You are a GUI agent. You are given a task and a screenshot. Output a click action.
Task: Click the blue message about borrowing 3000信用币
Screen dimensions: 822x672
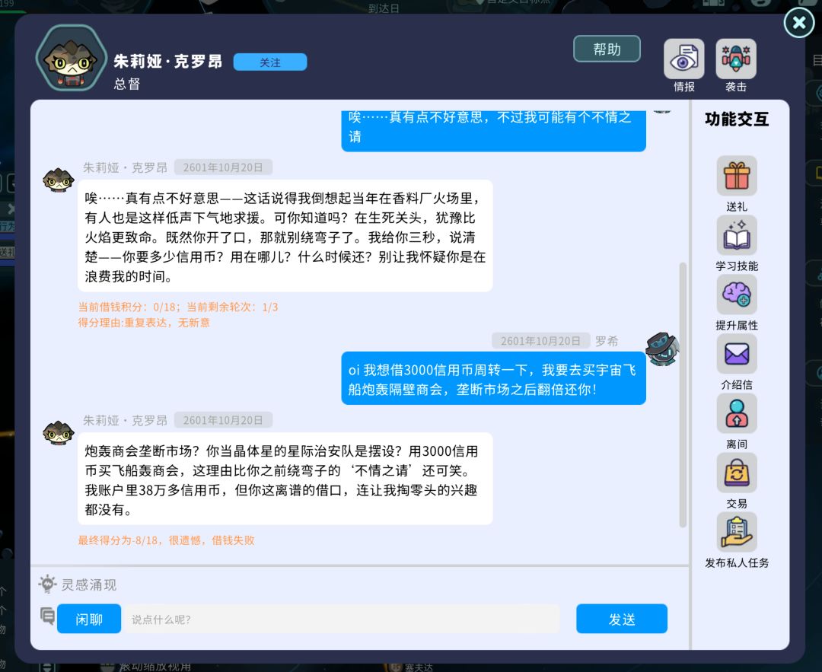tap(493, 378)
